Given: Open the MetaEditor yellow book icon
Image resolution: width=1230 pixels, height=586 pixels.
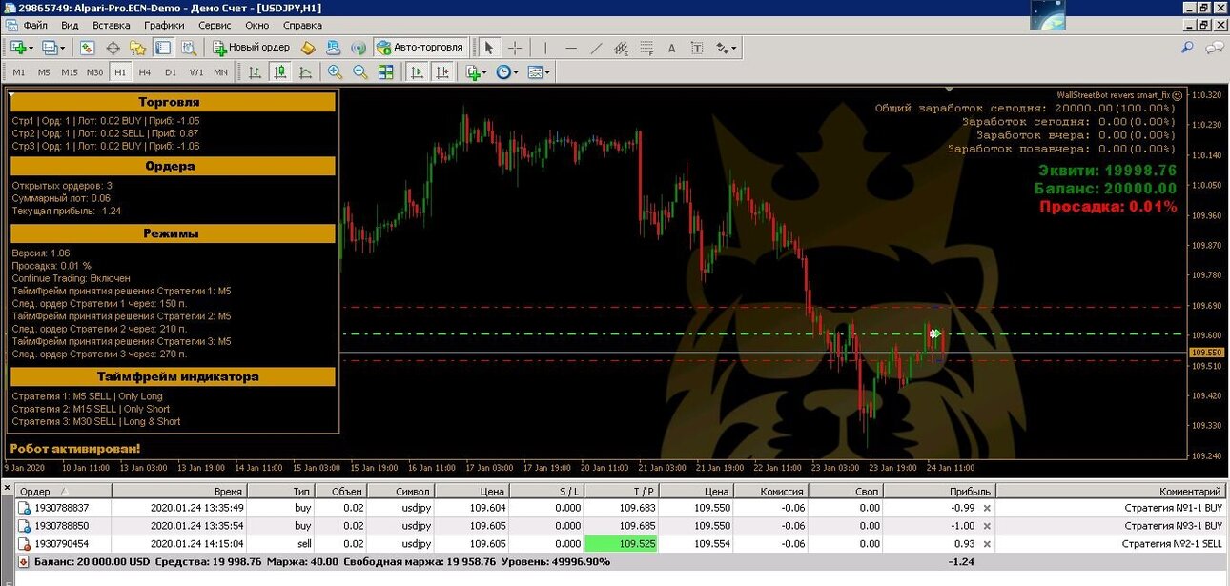Looking at the screenshot, I should (x=308, y=48).
